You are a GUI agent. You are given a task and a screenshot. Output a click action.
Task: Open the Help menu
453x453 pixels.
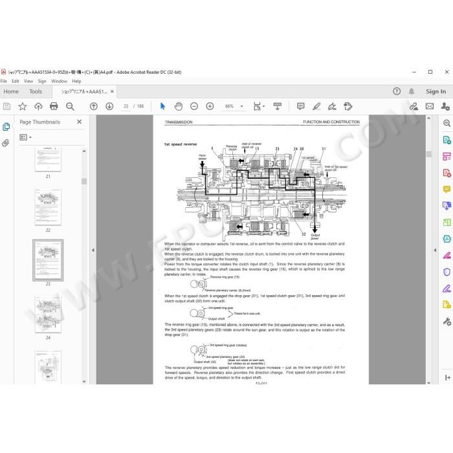click(x=76, y=81)
